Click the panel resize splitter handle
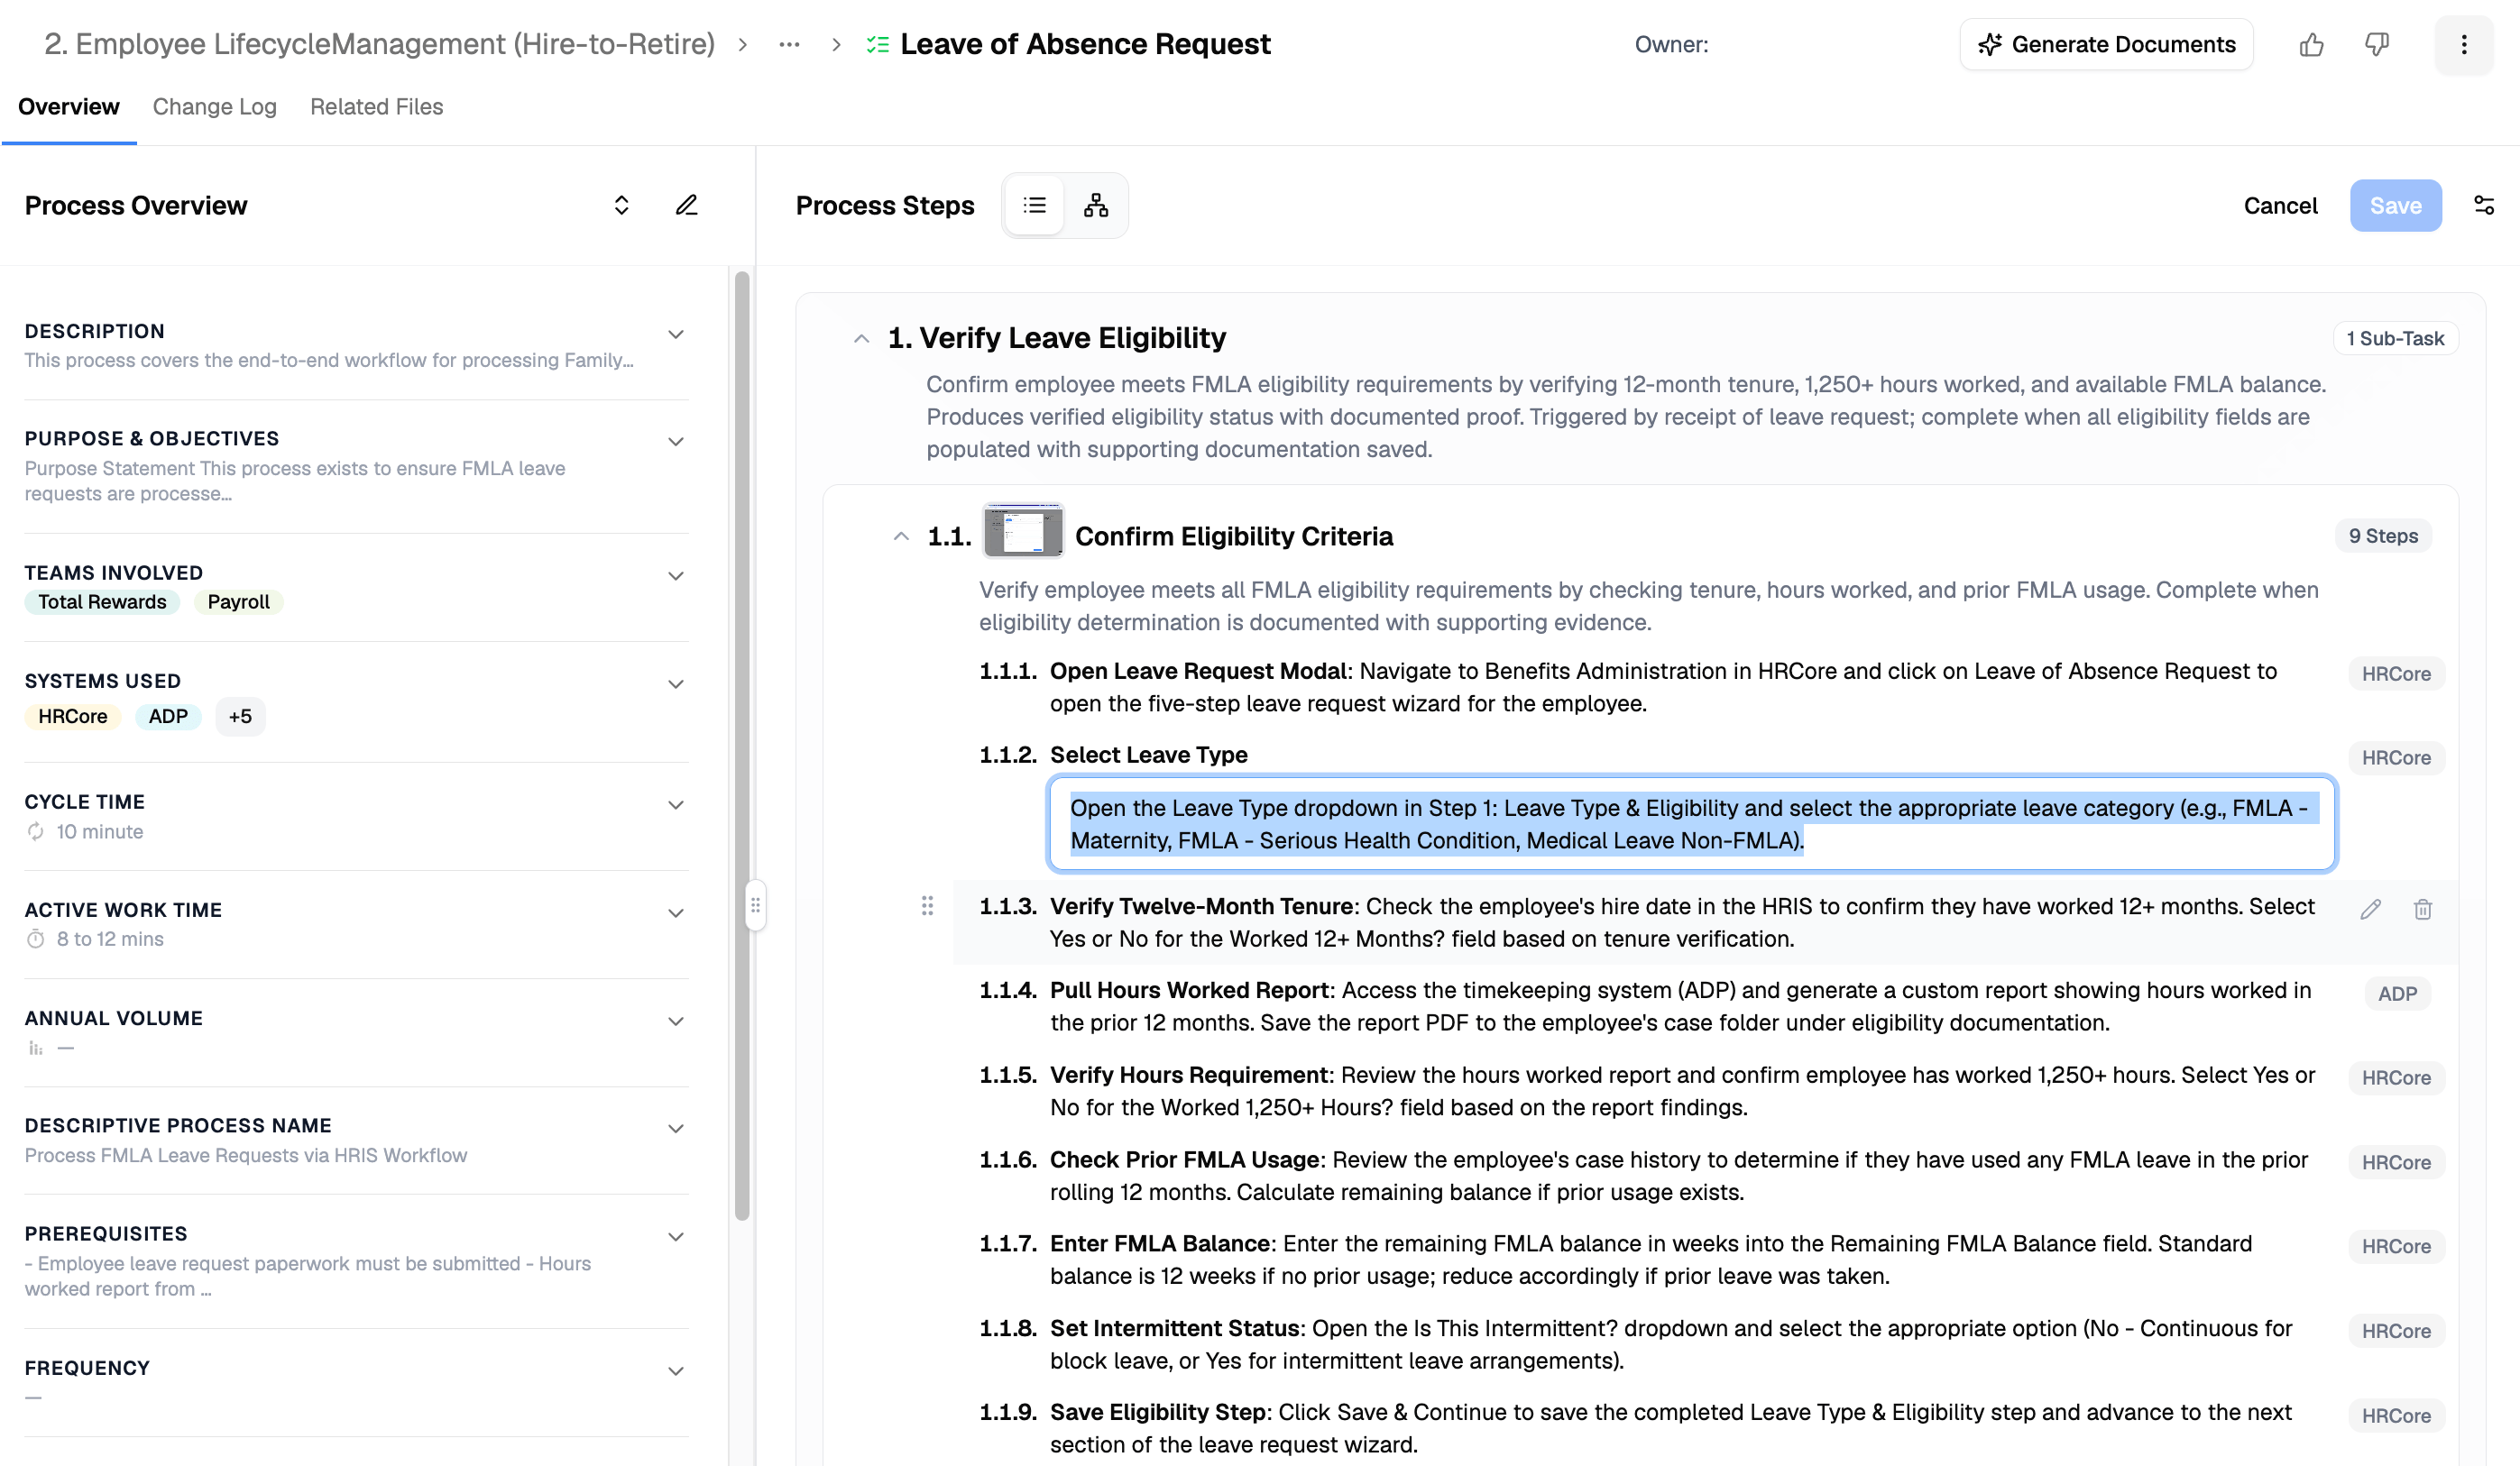 756,905
